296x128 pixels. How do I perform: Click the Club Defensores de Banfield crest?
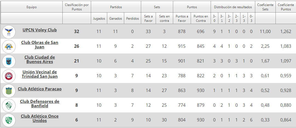point(9,105)
